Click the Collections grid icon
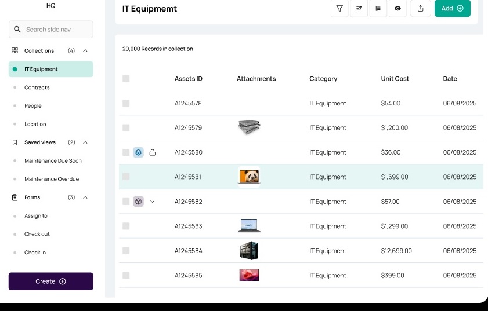This screenshot has height=311, width=488. click(15, 50)
